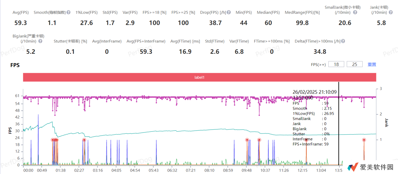Click the red jank marker near 02:27
Viewport: 398px width, 174px height.
point(84,140)
